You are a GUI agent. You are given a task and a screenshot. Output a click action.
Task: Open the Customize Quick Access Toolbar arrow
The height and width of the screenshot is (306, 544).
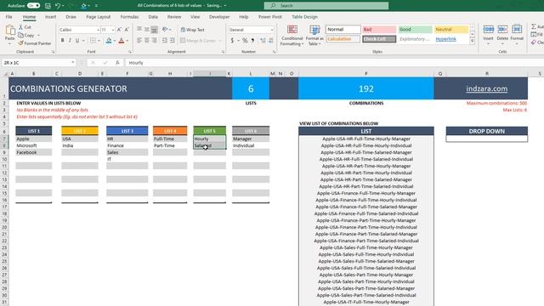pyautogui.click(x=96, y=6)
